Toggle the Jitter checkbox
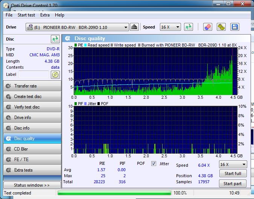Viewport: 254px width, 199px height. (x=154, y=164)
